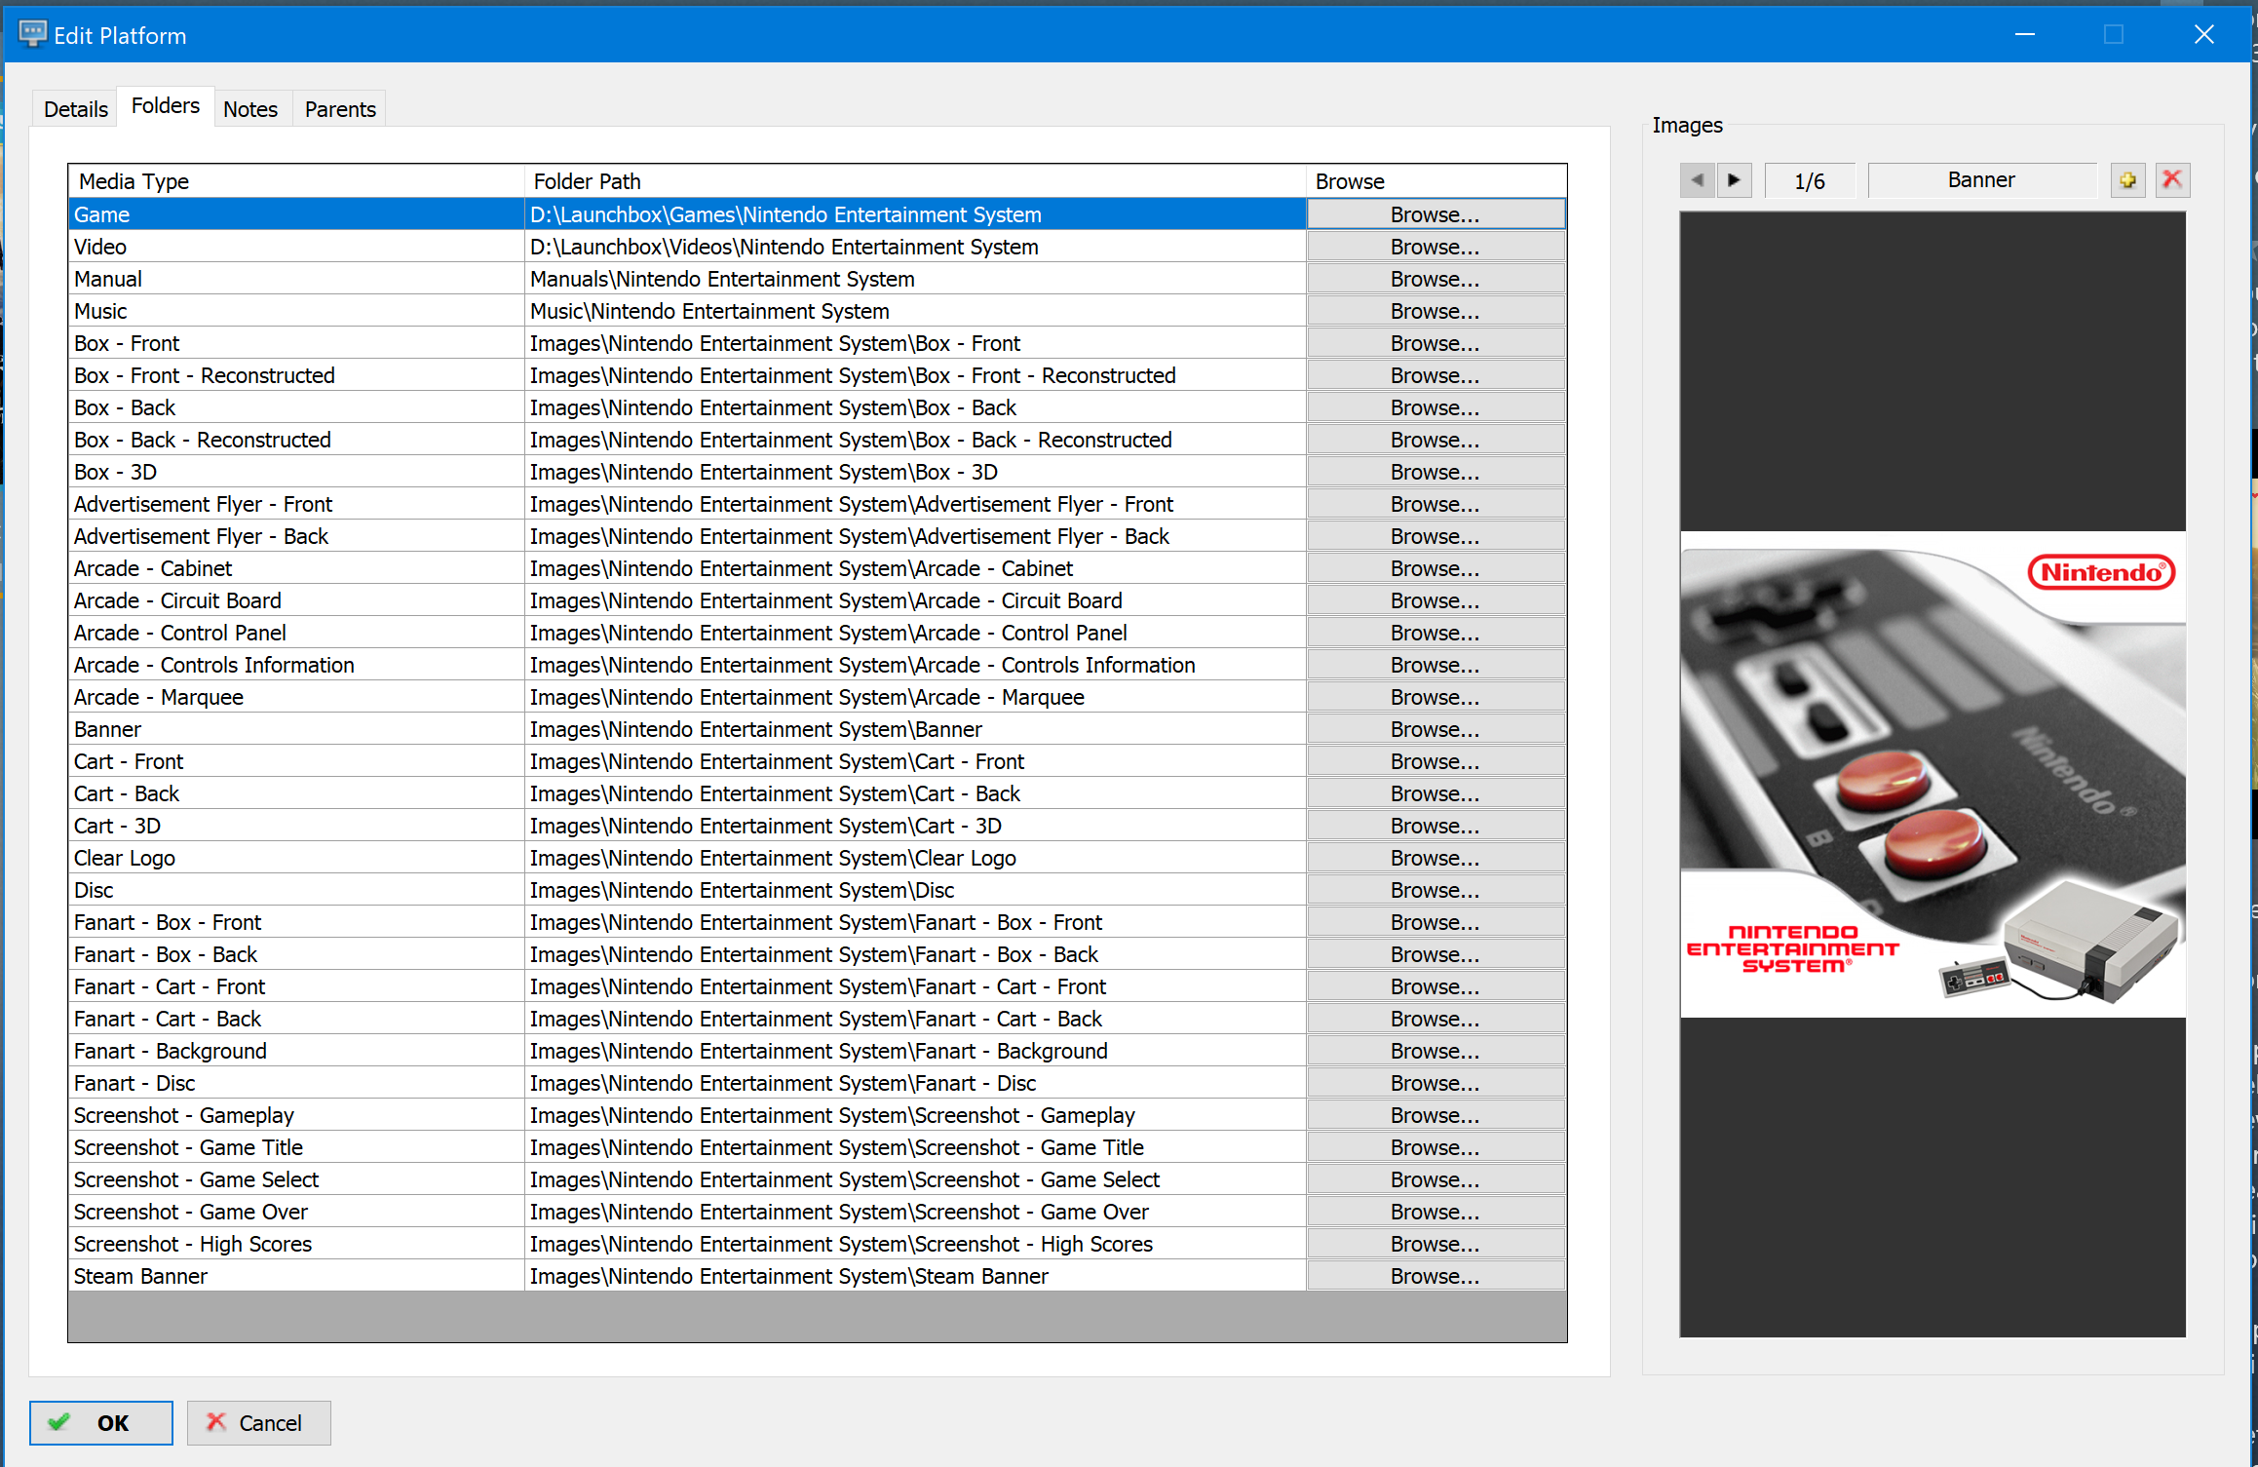Browse for the Clear Logo folder
Image resolution: width=2258 pixels, height=1467 pixels.
[1435, 858]
